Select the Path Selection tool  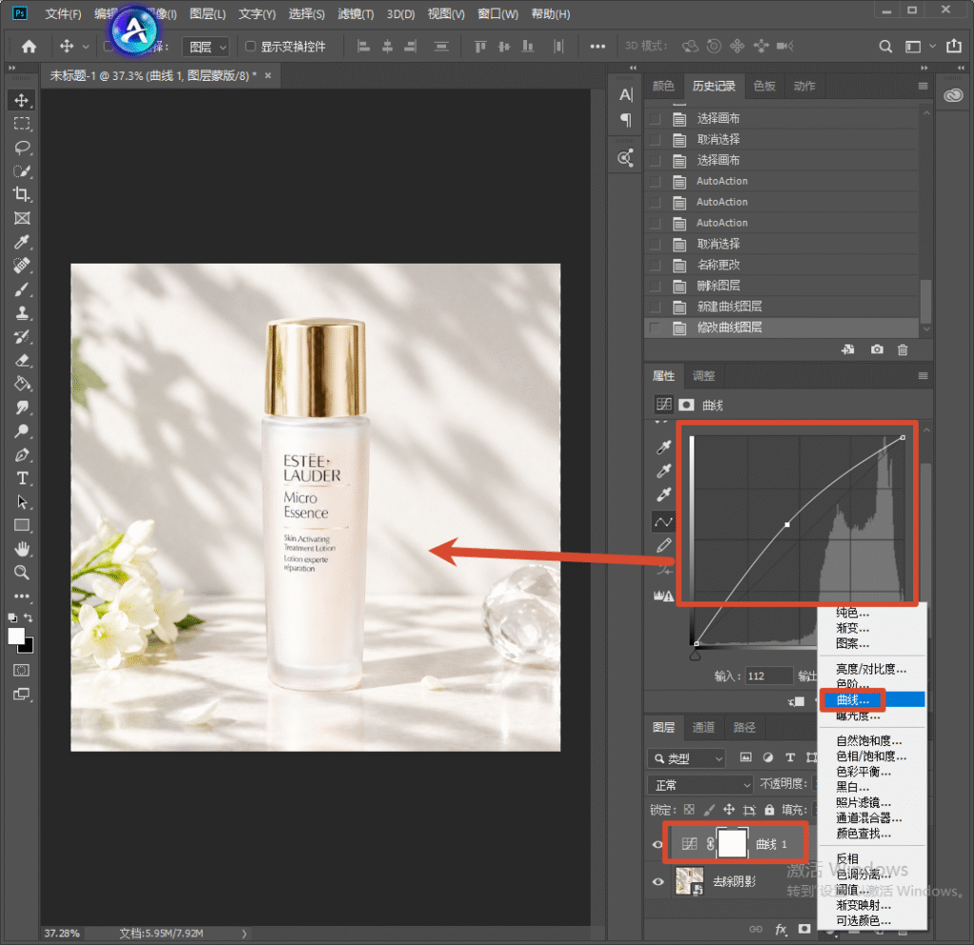point(22,502)
